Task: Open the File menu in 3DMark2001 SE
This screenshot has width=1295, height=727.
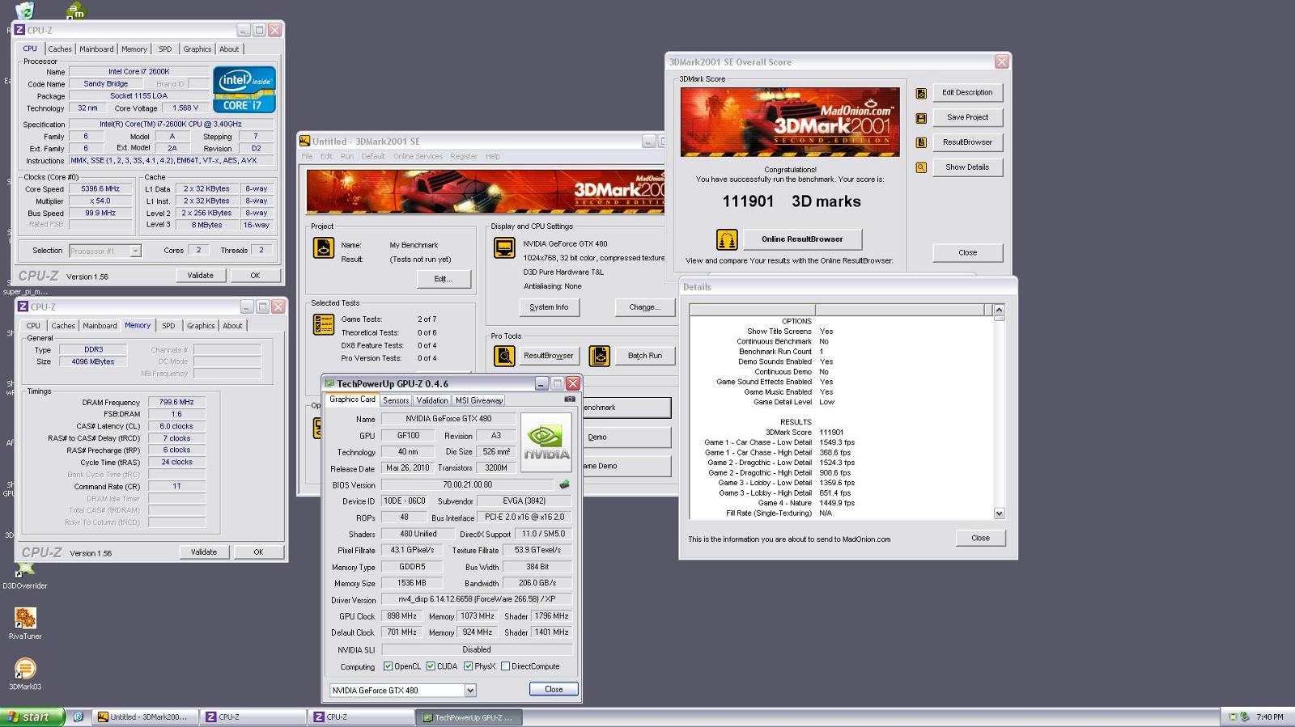Action: 307,157
